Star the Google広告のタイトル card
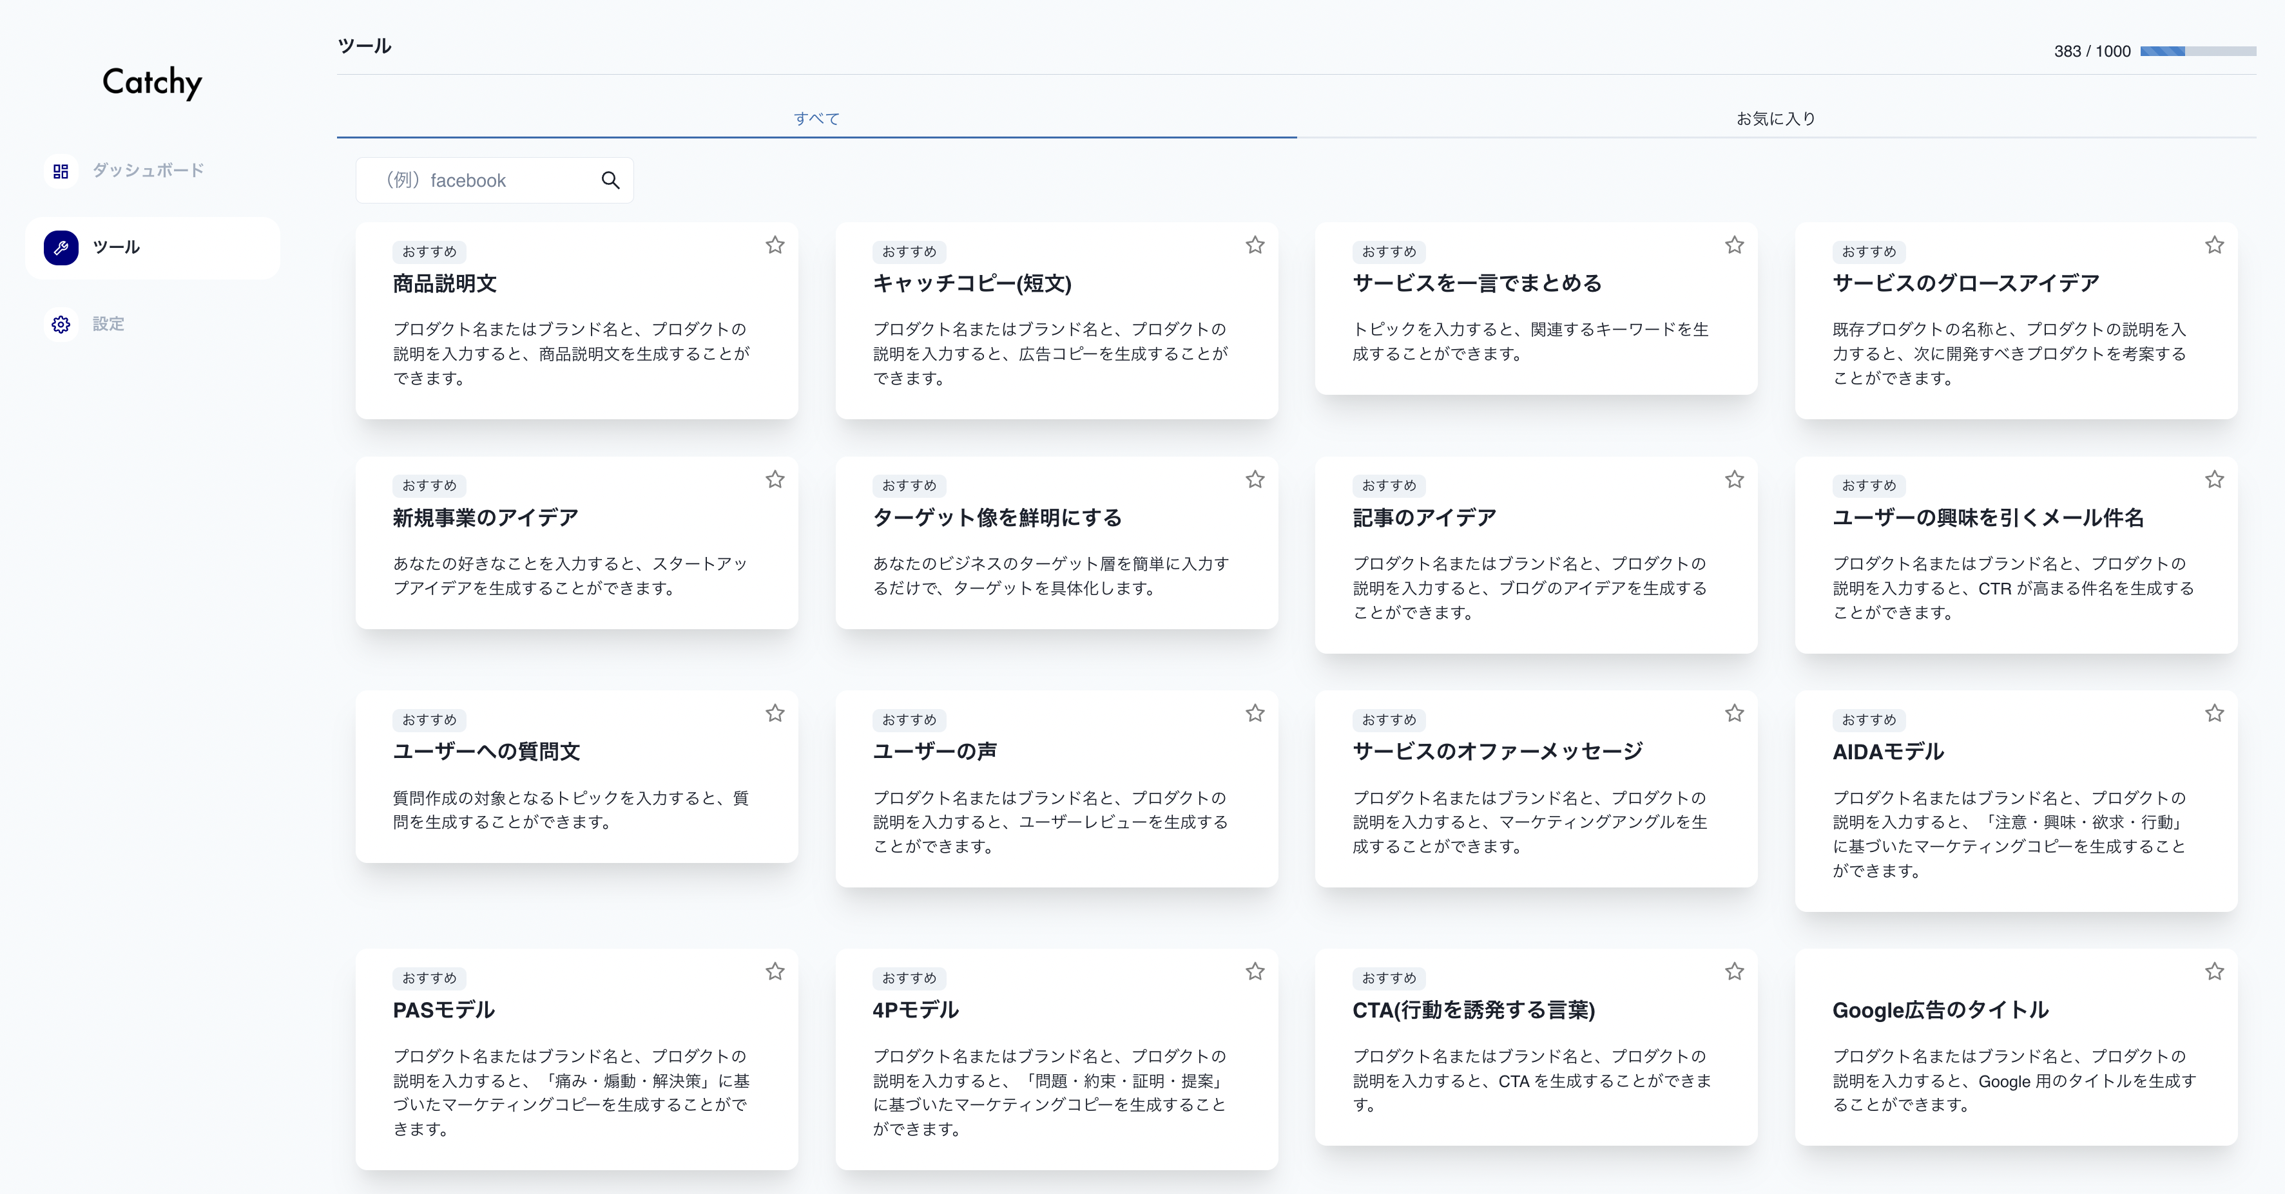This screenshot has height=1194, width=2285. point(2214,972)
